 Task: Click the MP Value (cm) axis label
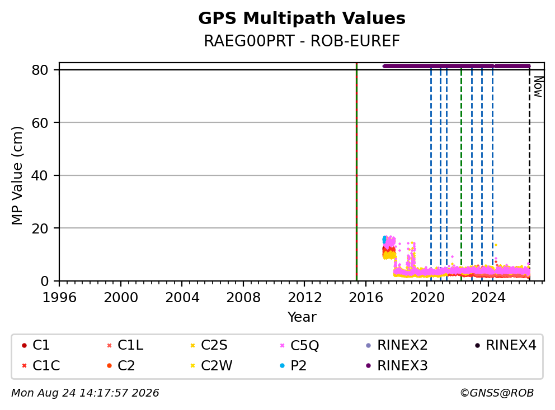[x=17, y=175]
